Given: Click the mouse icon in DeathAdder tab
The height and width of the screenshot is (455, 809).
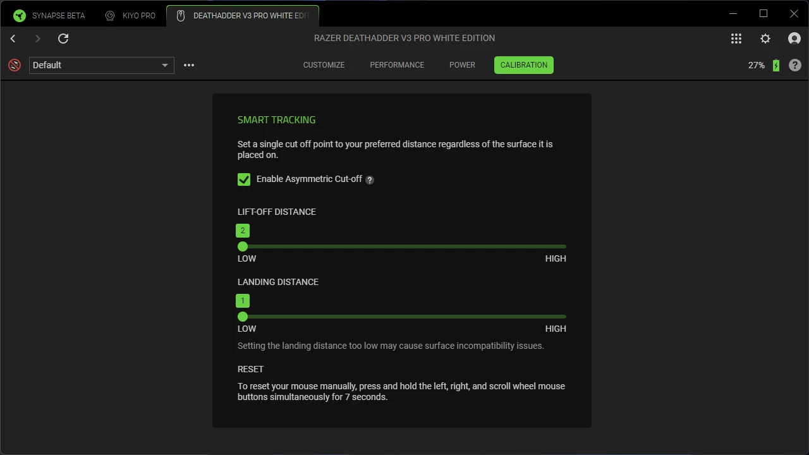Looking at the screenshot, I should click(180, 16).
